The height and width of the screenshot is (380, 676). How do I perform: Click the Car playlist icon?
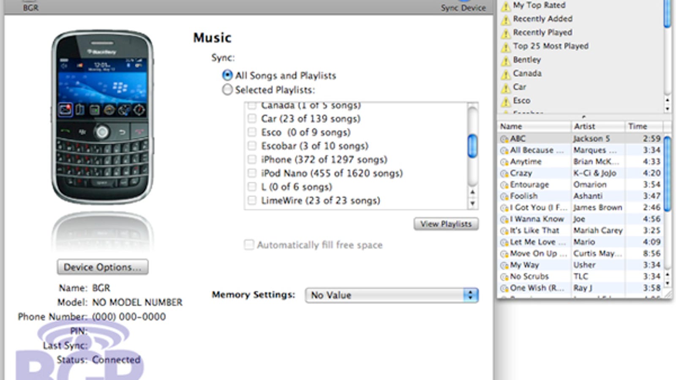coord(505,88)
